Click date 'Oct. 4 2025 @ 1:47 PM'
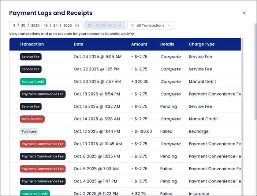Screen dimensions: 257x196 coord(96,181)
